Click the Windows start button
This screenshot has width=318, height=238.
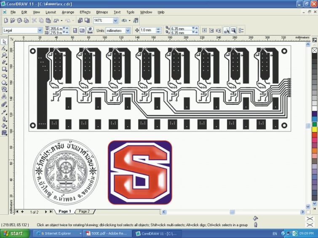15,233
